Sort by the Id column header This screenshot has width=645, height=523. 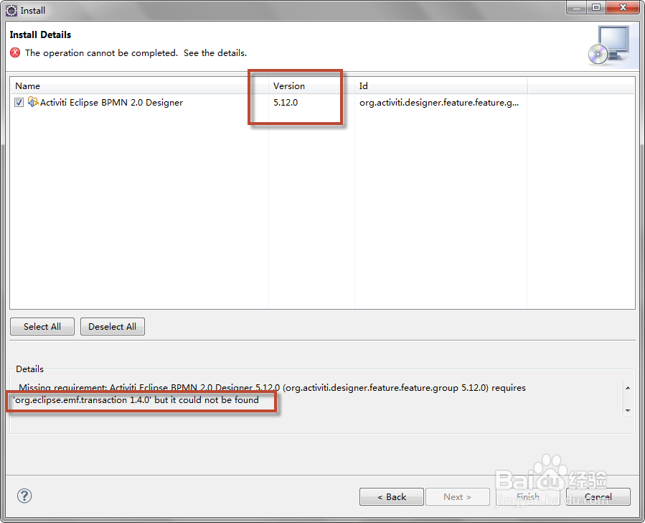(441, 85)
